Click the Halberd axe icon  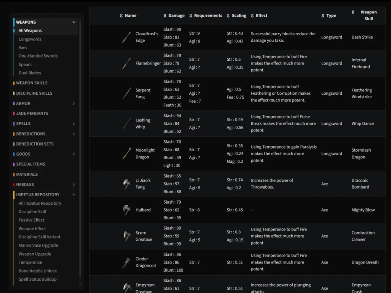126,210
